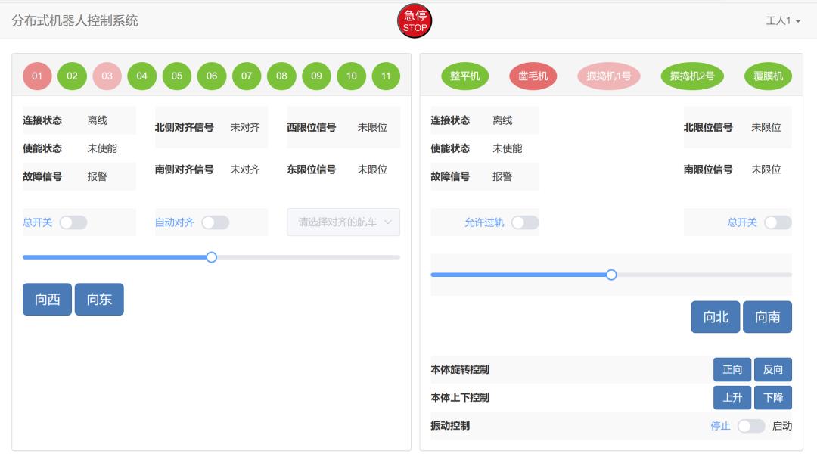The width and height of the screenshot is (817, 457).
Task: Switch to the 振捣机2号 tab
Action: click(x=692, y=76)
